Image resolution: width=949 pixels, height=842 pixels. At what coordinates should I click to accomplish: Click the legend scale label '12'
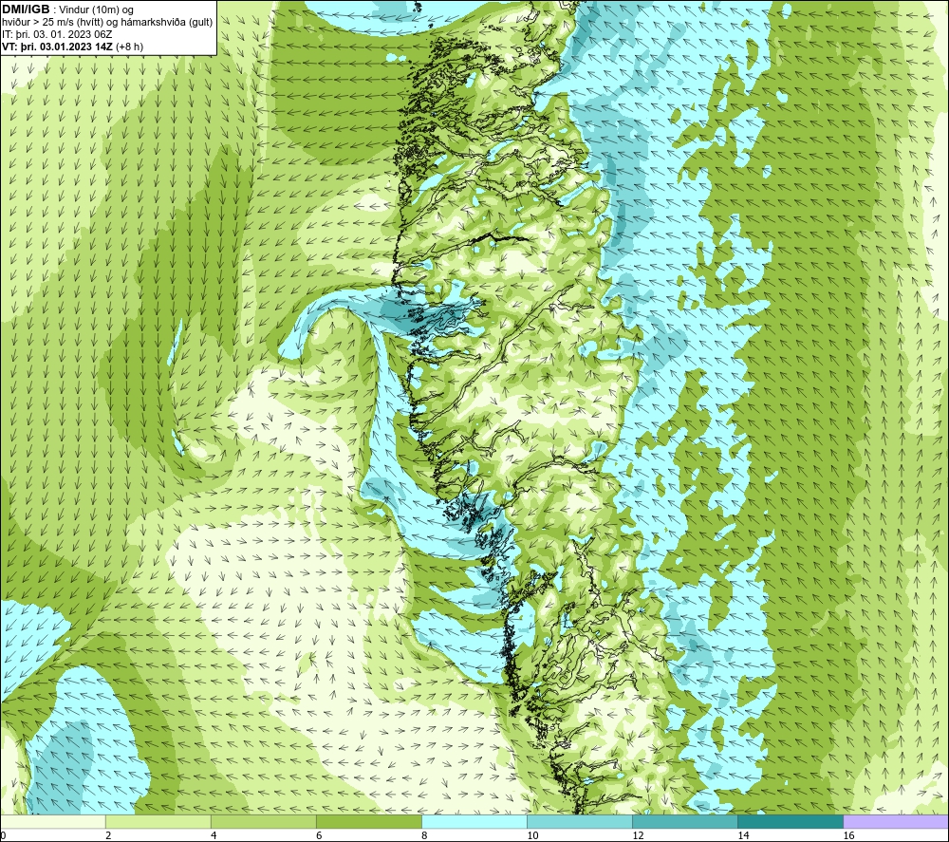pyautogui.click(x=639, y=835)
